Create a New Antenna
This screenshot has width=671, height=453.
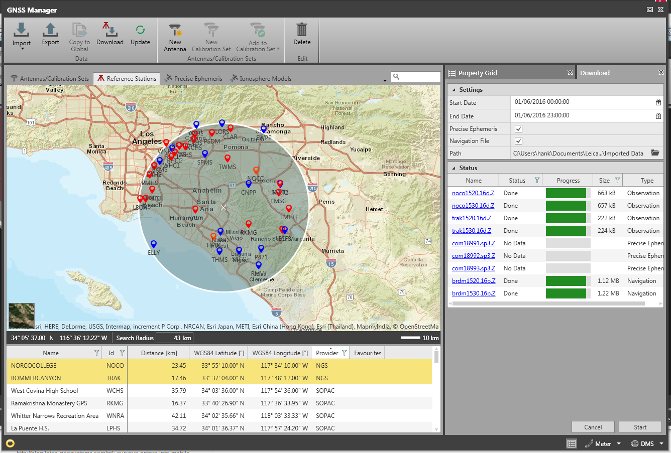(175, 35)
